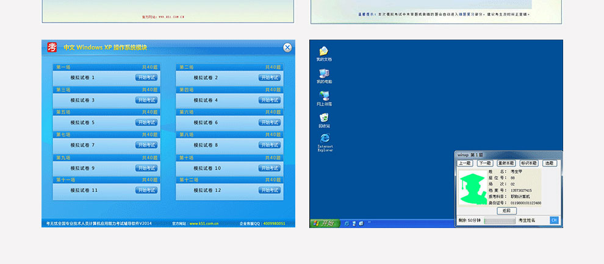The image size is (604, 264).
Task: Open official website link www.k51.com.cn in module footer
Action: 204,223
